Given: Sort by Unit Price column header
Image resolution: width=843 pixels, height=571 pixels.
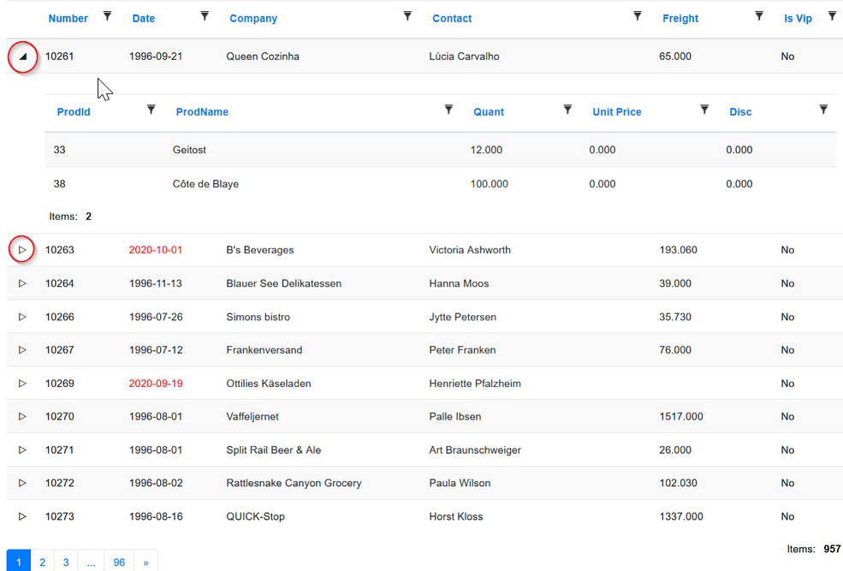Looking at the screenshot, I should click(x=617, y=112).
